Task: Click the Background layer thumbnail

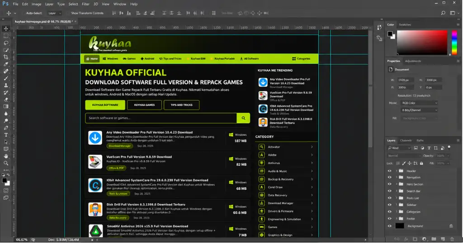Action: click(x=400, y=226)
